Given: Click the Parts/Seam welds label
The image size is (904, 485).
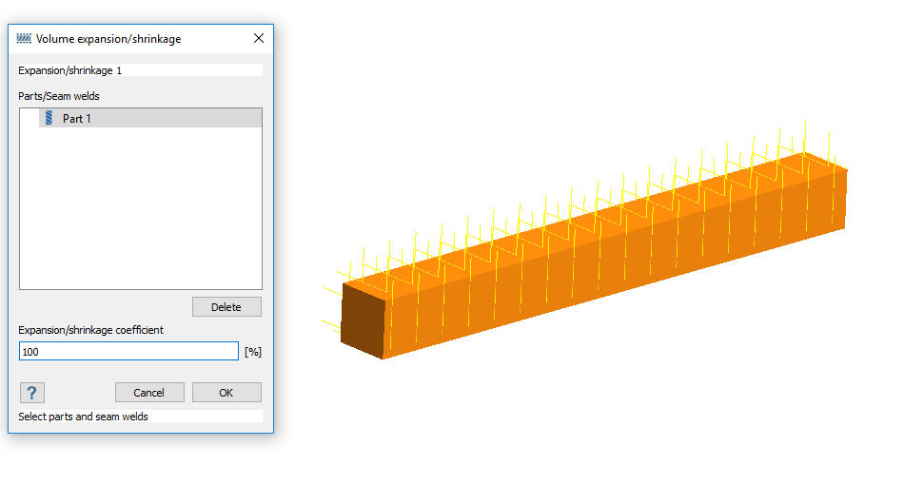Looking at the screenshot, I should pos(59,96).
